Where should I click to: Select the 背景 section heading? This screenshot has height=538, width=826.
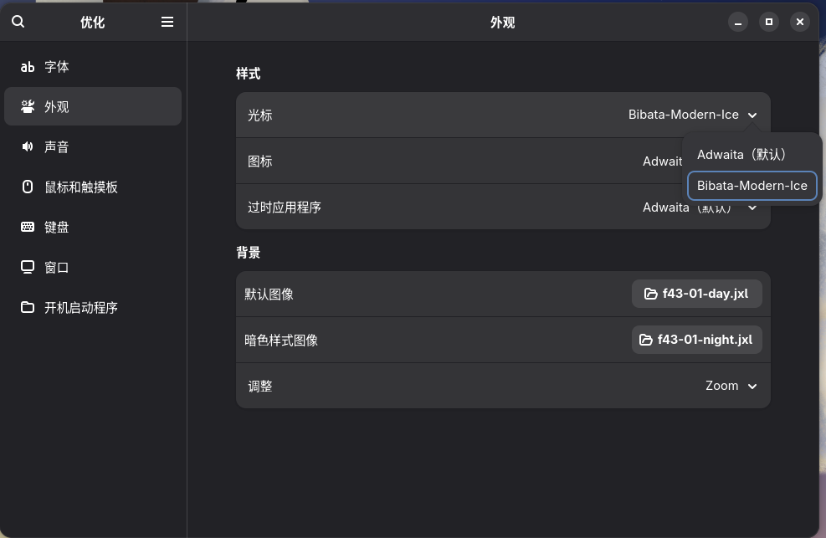[247, 252]
